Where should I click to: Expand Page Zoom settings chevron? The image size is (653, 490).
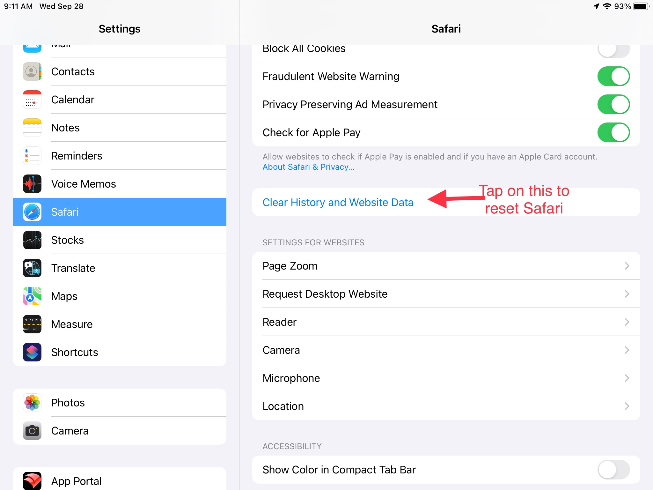tap(627, 266)
